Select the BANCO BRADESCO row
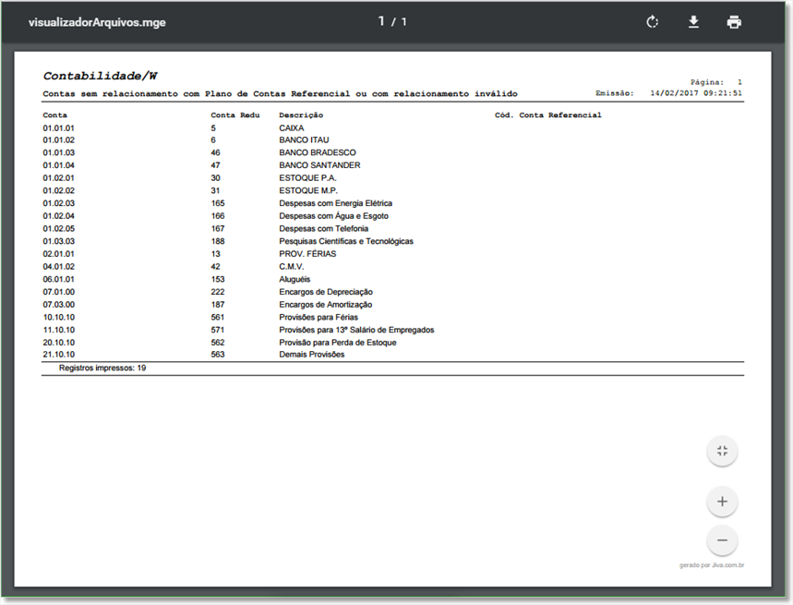The width and height of the screenshot is (793, 605). coord(392,152)
